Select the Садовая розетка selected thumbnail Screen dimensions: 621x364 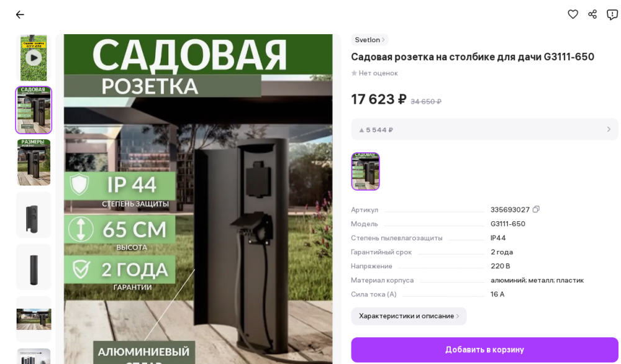pyautogui.click(x=34, y=110)
